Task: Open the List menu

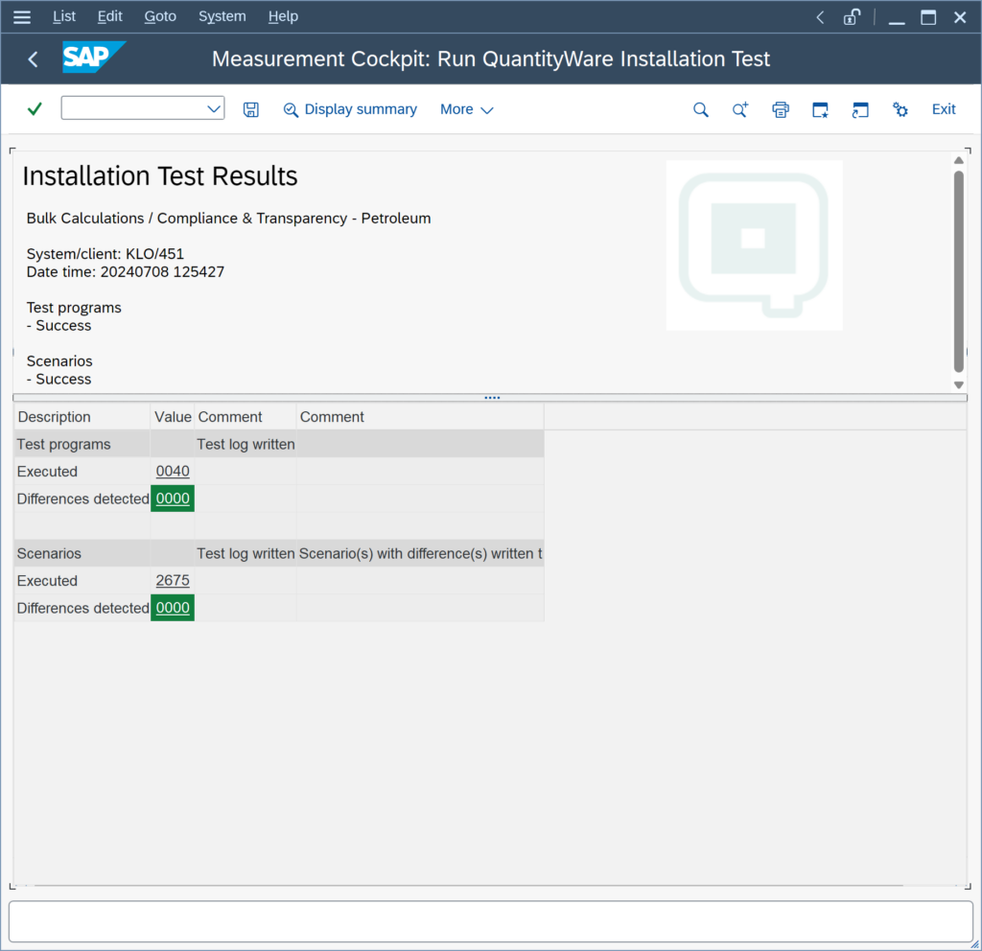Action: pos(64,16)
